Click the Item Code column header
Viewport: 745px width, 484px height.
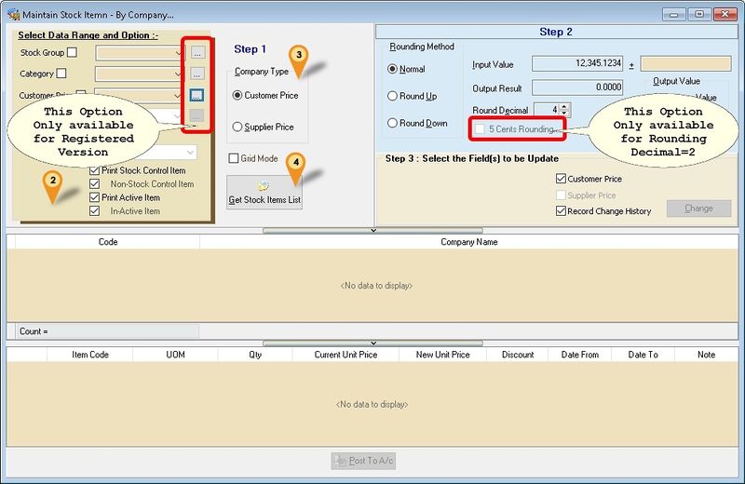click(x=90, y=355)
